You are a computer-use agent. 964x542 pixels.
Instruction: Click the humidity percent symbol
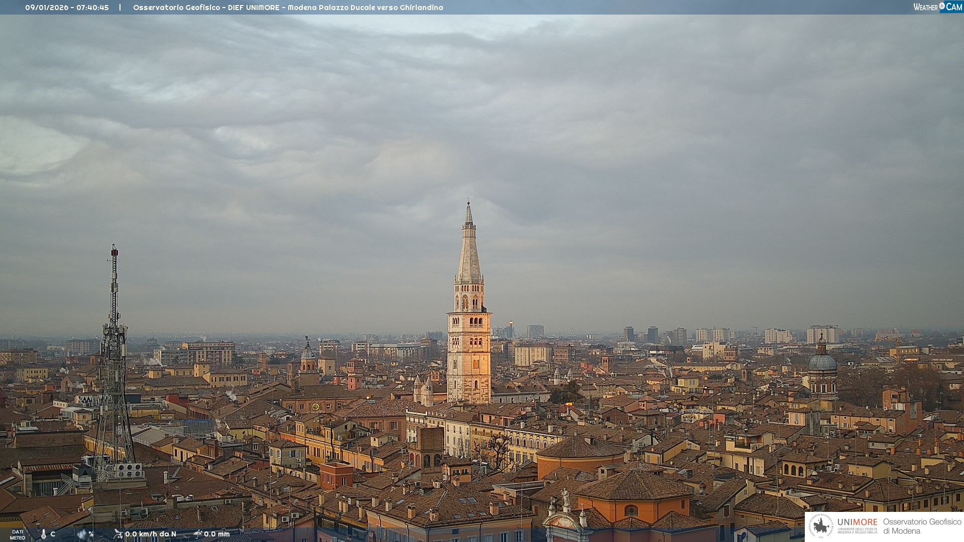tap(91, 534)
